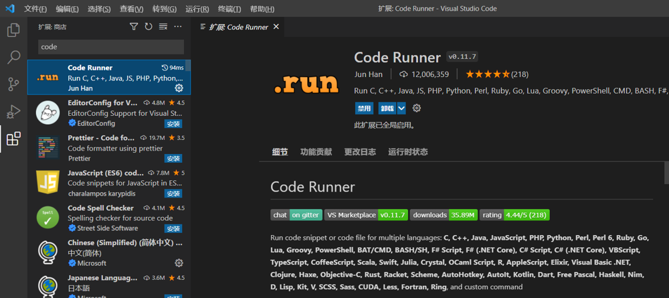Image resolution: width=669 pixels, height=298 pixels.
Task: Open the 文件(F) menu
Action: coord(35,9)
